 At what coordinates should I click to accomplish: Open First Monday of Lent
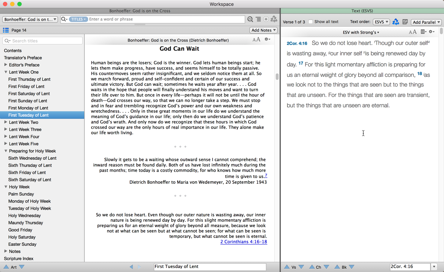click(x=28, y=108)
